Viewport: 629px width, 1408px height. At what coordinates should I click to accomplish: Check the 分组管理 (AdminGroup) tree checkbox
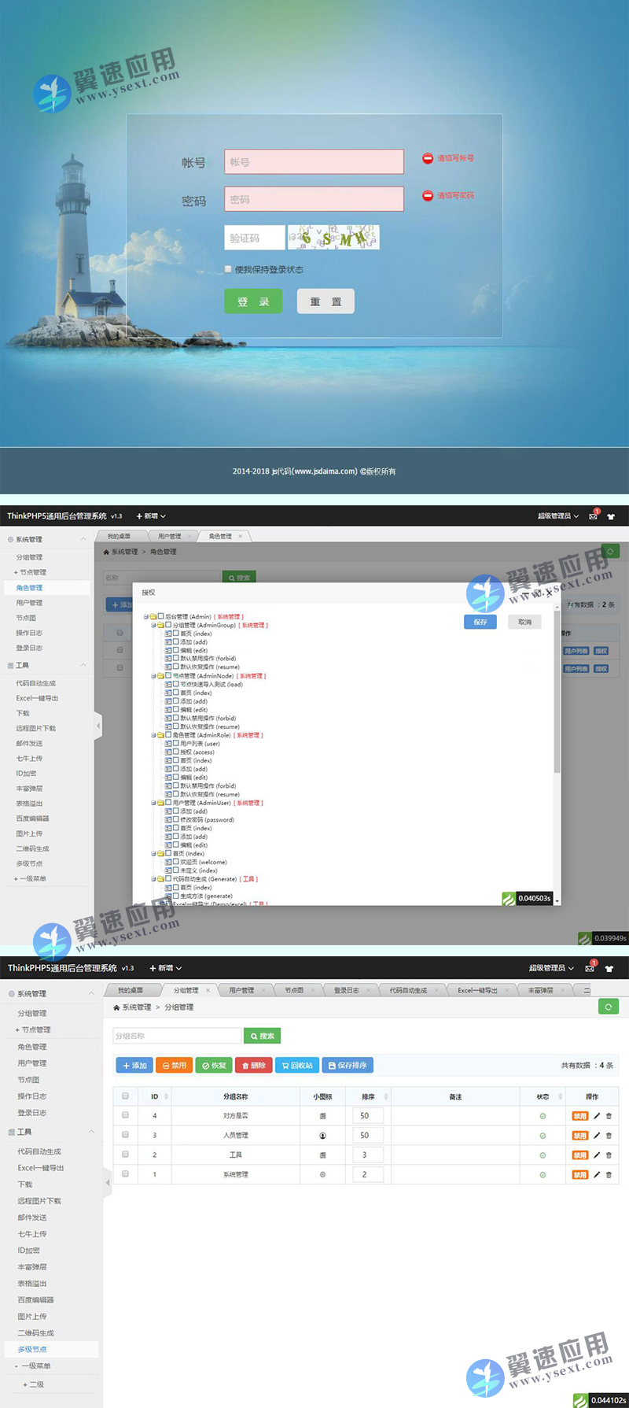pos(168,625)
